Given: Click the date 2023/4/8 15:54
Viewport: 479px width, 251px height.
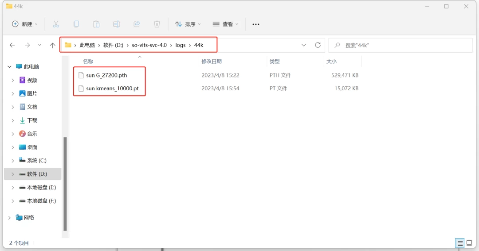Looking at the screenshot, I should tap(220, 89).
